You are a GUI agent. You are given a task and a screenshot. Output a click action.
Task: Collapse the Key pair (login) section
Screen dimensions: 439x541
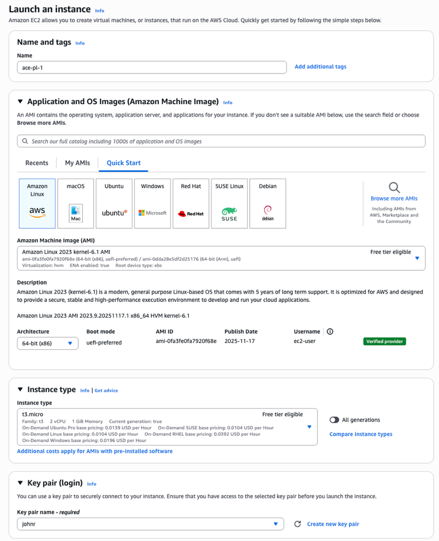click(x=20, y=483)
